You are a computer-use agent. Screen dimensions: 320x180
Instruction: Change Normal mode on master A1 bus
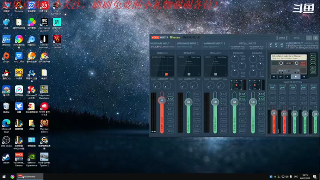(x=272, y=87)
